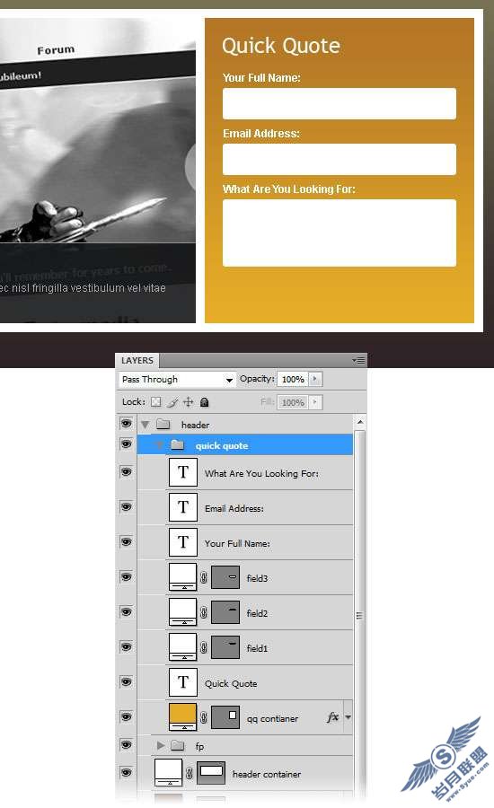
Task: Click the lock position move icon
Action: point(189,402)
